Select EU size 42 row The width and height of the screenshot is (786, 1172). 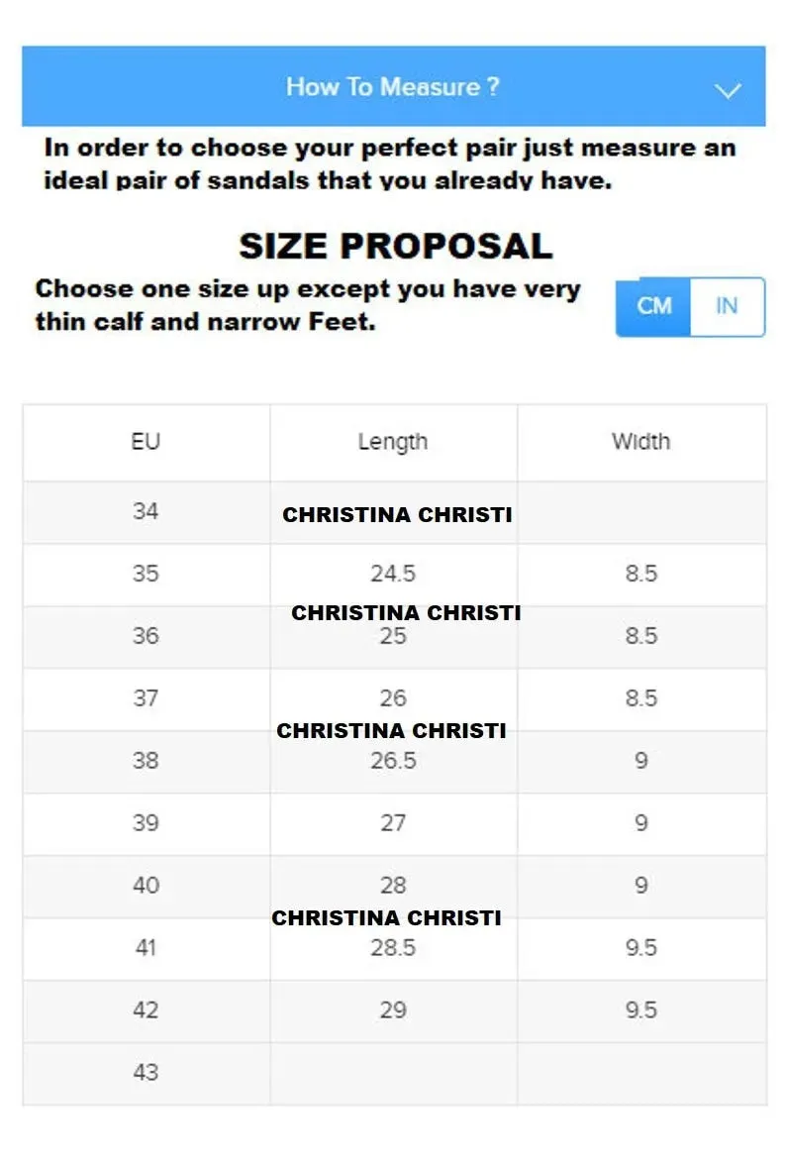click(395, 1012)
